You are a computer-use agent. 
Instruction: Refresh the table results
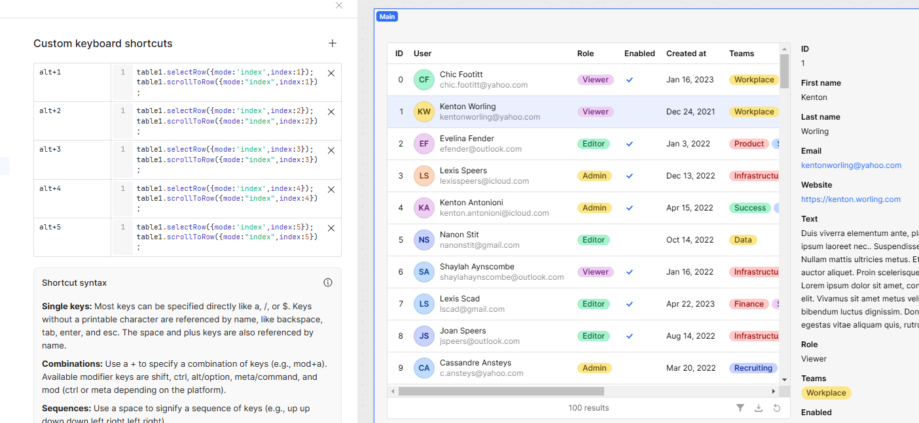[777, 408]
